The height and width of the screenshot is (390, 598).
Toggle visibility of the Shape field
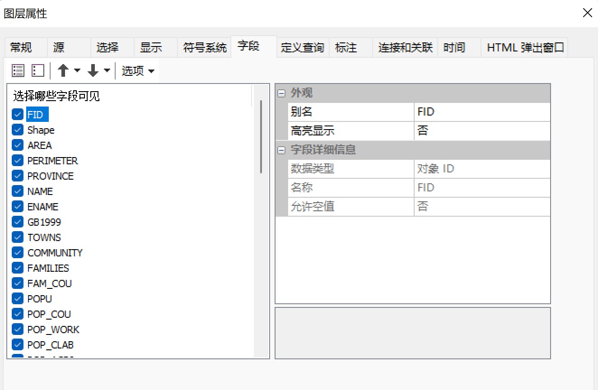point(17,130)
